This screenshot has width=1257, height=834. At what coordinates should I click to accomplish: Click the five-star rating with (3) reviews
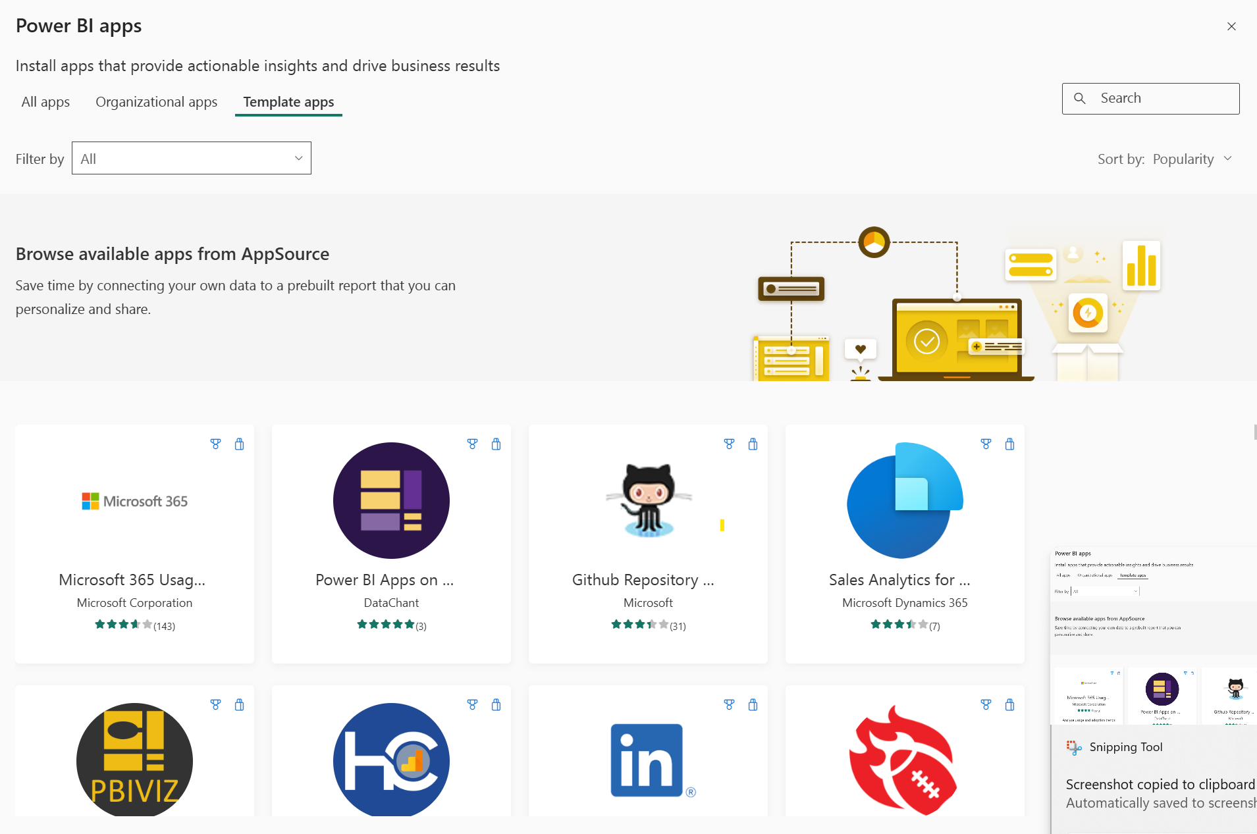pos(392,625)
